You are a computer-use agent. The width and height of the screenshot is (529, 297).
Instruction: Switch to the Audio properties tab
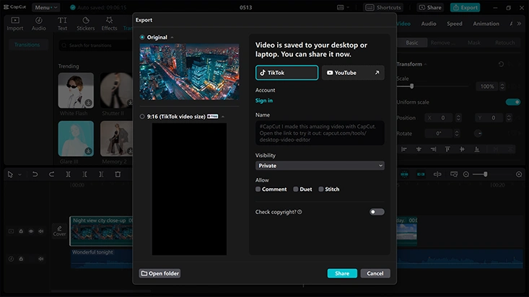[428, 24]
